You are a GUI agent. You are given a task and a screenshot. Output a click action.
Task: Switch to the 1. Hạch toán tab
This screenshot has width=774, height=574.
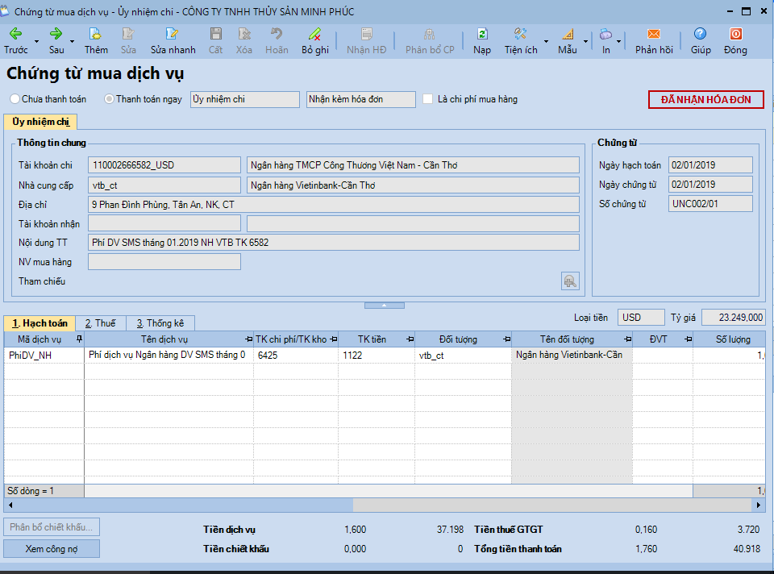40,323
